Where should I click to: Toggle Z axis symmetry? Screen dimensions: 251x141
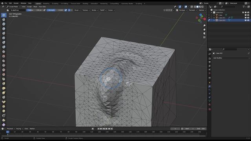click(x=171, y=10)
